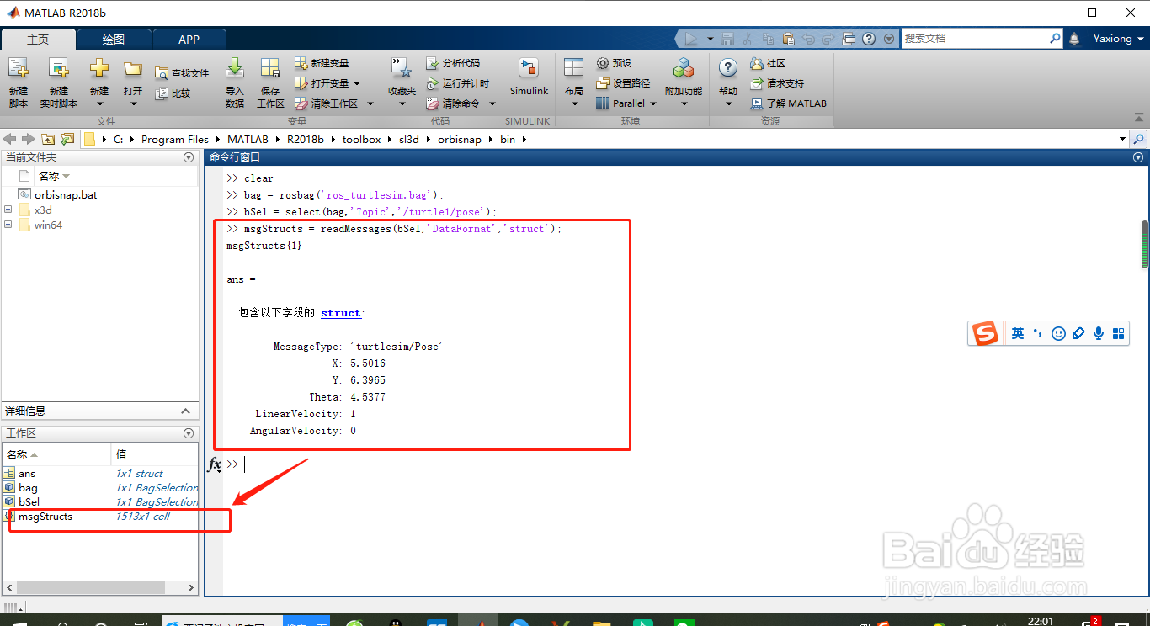The height and width of the screenshot is (626, 1150).
Task: Click command window vertical scrollbar thumb
Action: 1145,244
